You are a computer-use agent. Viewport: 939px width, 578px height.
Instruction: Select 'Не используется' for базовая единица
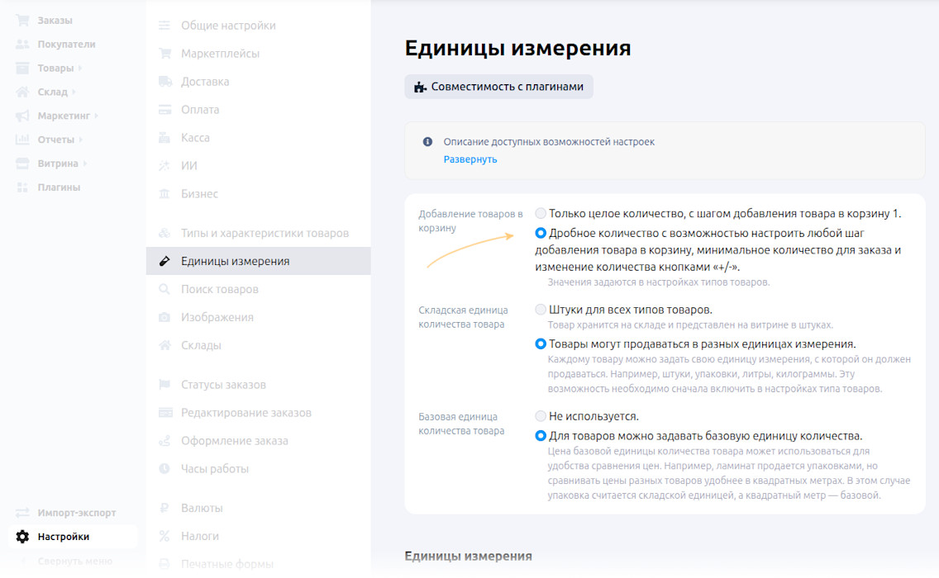[541, 416]
